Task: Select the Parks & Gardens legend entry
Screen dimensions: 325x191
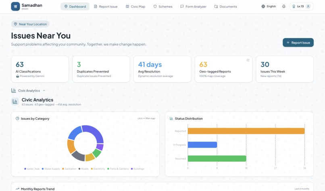Action: click(x=118, y=169)
